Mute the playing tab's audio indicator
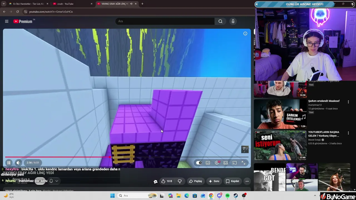356x200 pixels. tap(131, 4)
